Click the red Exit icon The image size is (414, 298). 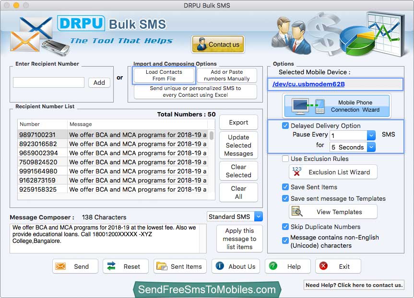[x=324, y=266]
